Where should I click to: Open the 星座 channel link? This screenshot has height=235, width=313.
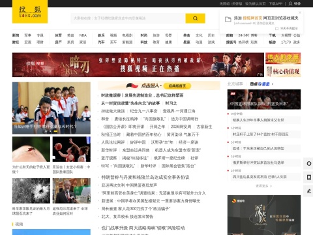click(186, 42)
